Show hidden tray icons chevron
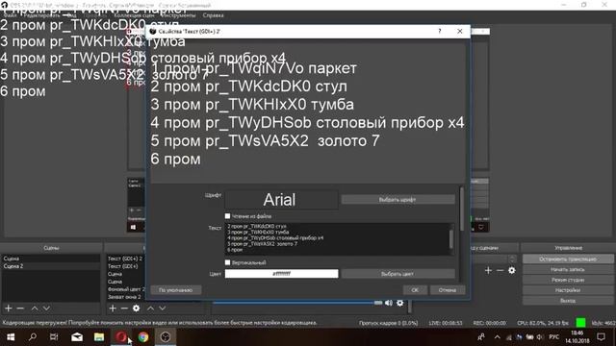This screenshot has width=616, height=346. tap(498, 337)
